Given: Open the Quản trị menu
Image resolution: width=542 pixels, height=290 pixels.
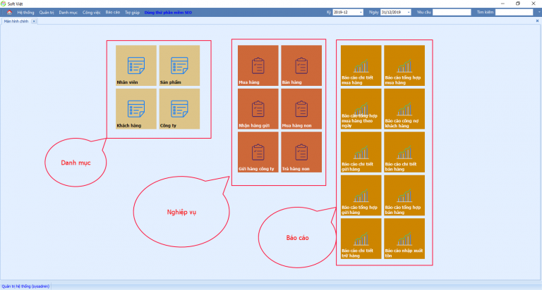Looking at the screenshot, I should point(47,13).
